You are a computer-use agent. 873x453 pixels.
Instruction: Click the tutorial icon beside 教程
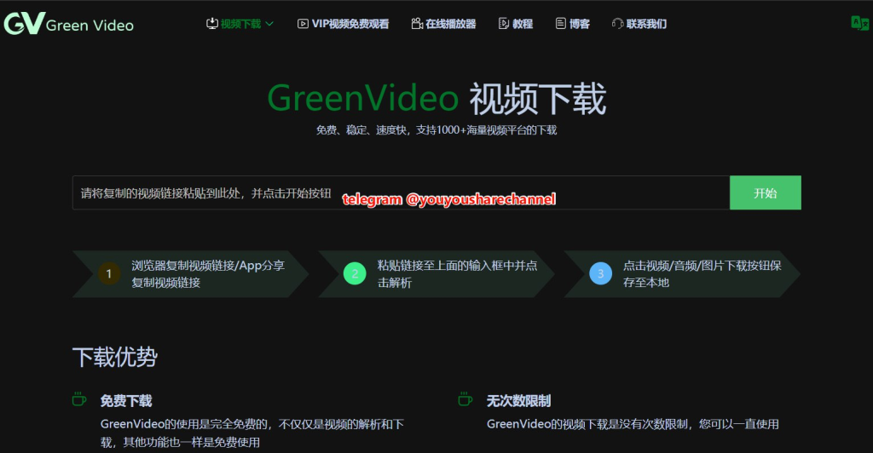(x=503, y=23)
